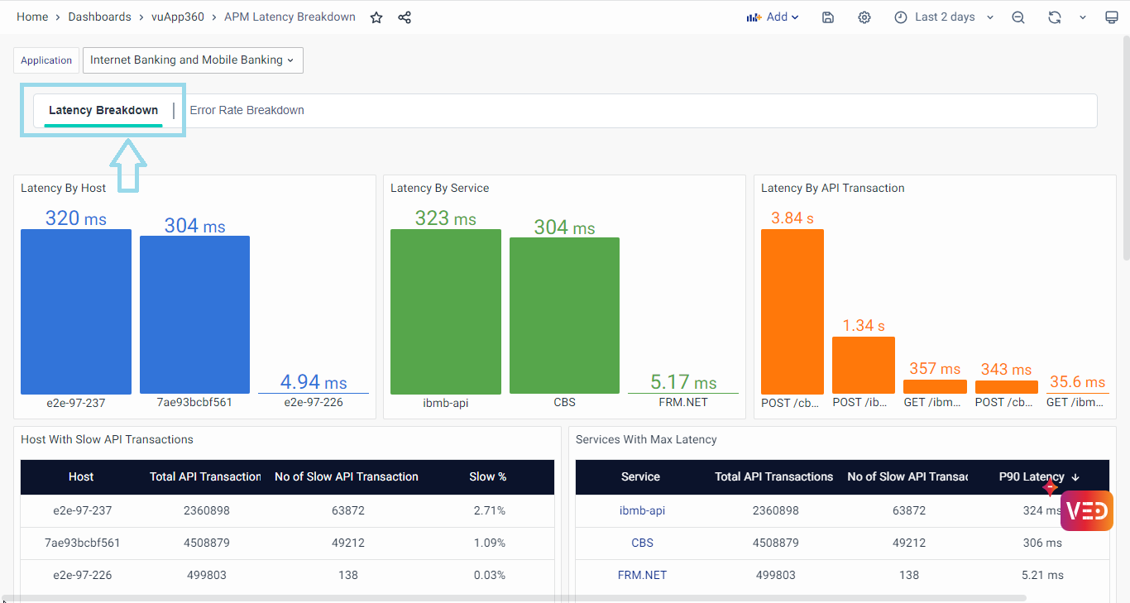Expand refresh interval dropdown arrow
Screen dimensions: 1130x603
pyautogui.click(x=1083, y=17)
